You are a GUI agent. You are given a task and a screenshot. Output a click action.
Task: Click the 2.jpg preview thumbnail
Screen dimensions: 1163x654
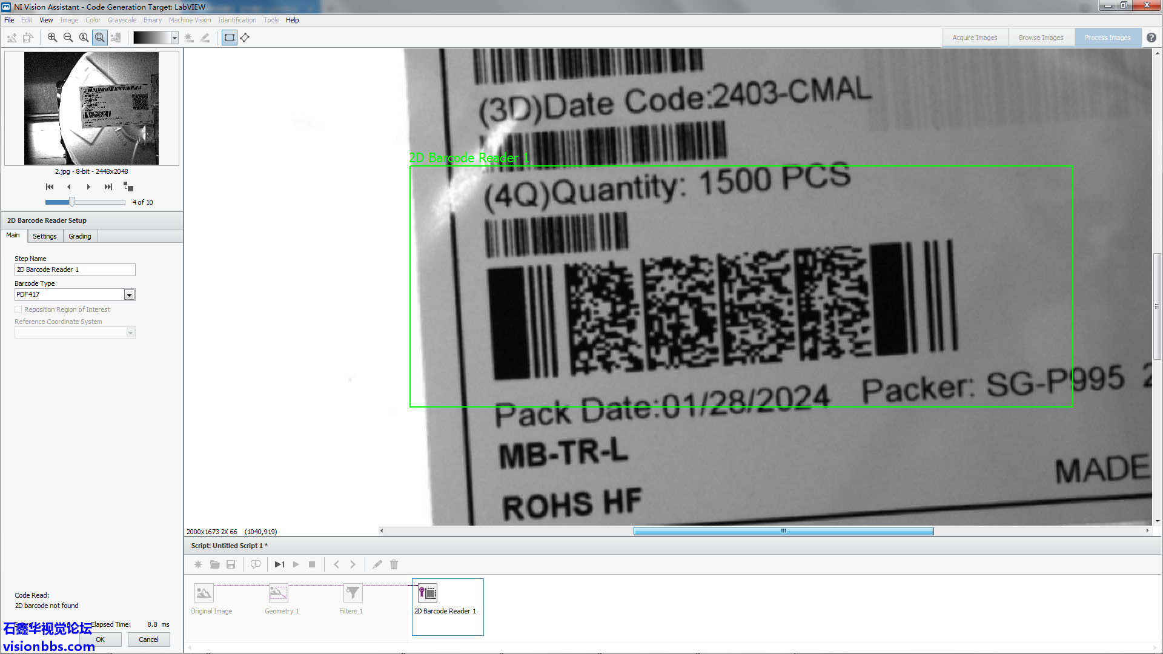91,108
